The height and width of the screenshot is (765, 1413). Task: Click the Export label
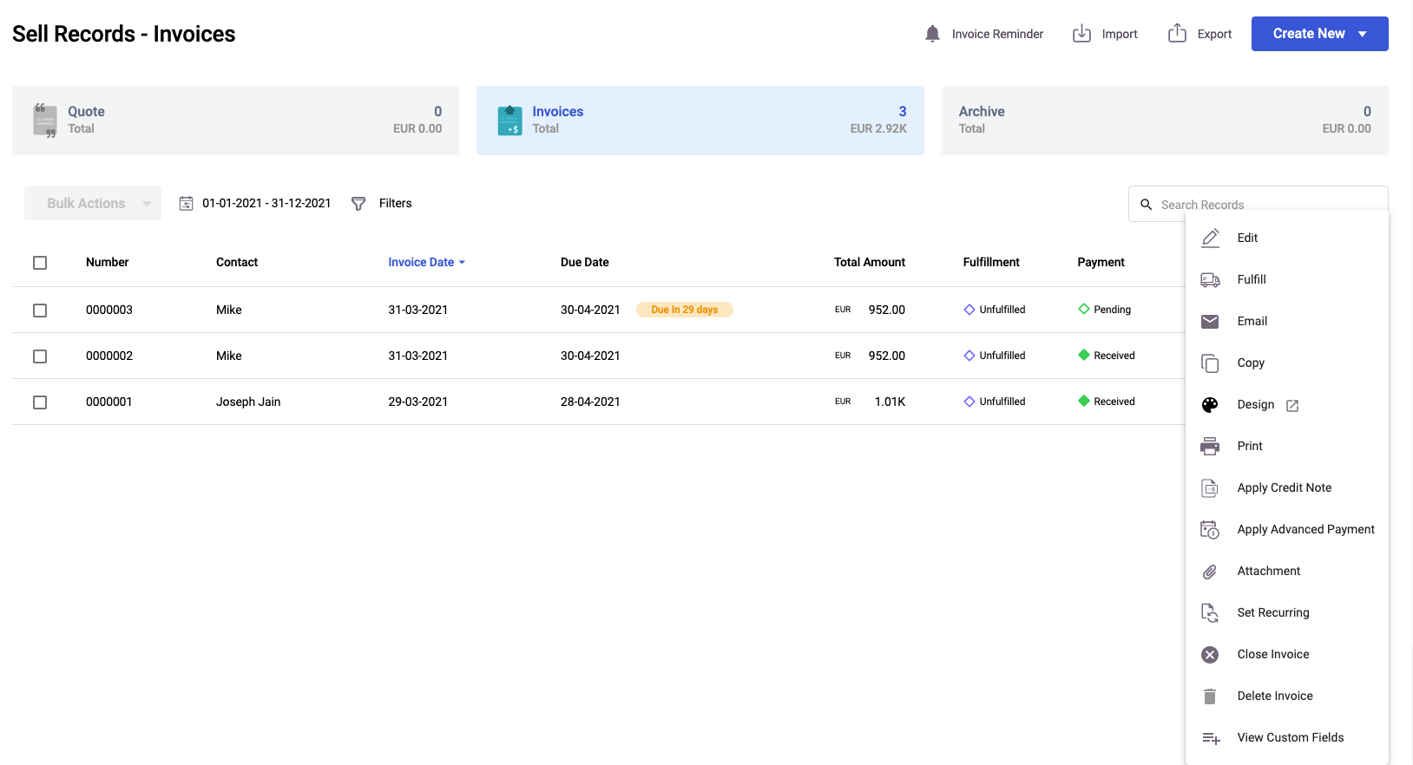[x=1214, y=34]
